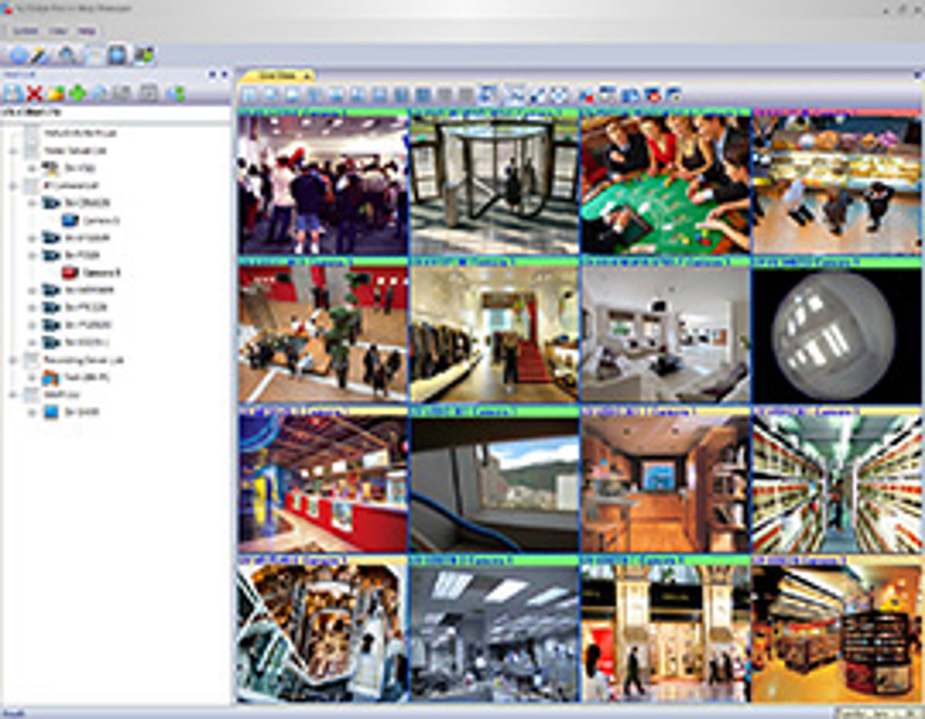Select the lobby with green plants feed
Viewport: 925px width, 719px height.
(323, 334)
